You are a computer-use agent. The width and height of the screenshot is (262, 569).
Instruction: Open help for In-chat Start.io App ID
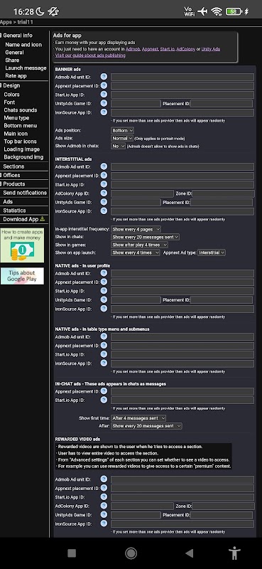click(104, 400)
